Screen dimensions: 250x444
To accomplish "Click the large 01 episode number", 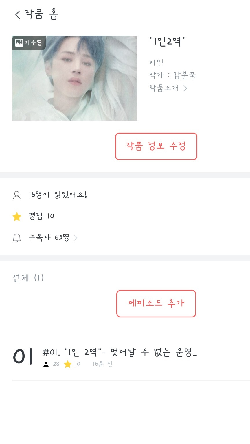I will pyautogui.click(x=23, y=357).
